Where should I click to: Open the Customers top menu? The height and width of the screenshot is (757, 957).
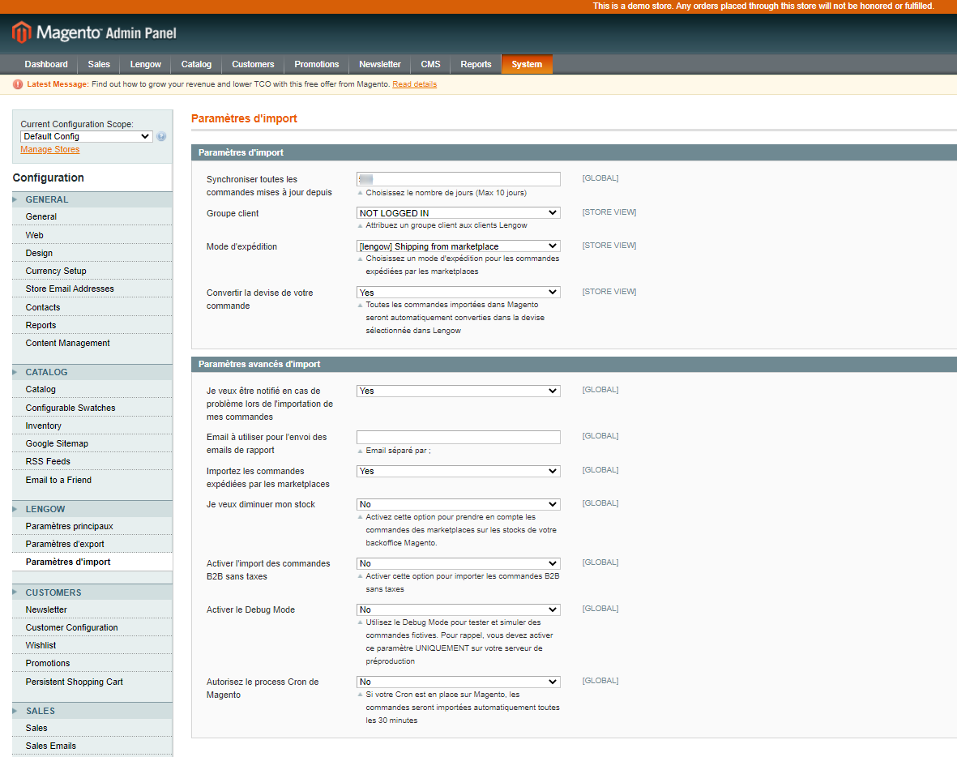point(253,64)
